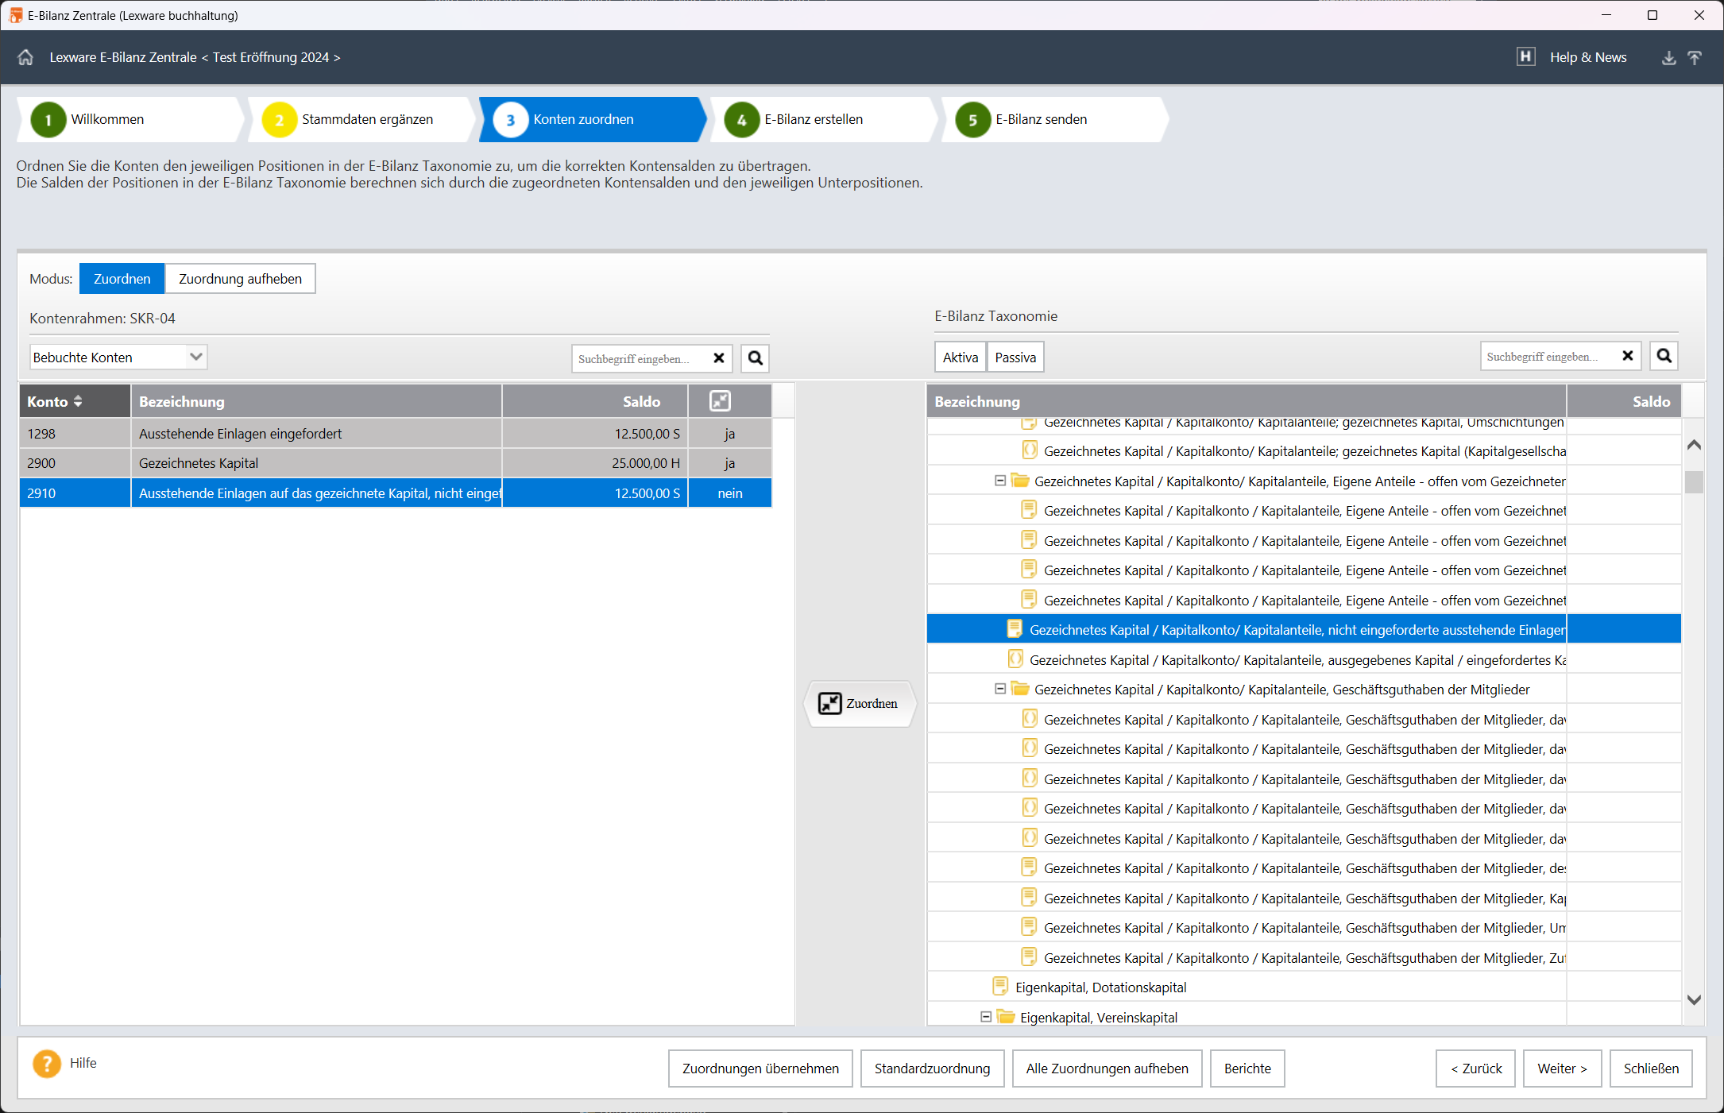The width and height of the screenshot is (1724, 1113).
Task: Click step 1 circle Willkommen
Action: click(x=48, y=120)
